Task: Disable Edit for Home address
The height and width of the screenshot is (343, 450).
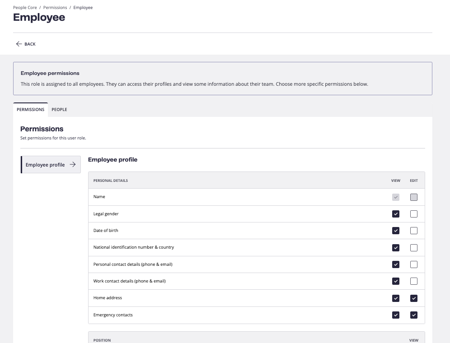Action: (x=414, y=298)
